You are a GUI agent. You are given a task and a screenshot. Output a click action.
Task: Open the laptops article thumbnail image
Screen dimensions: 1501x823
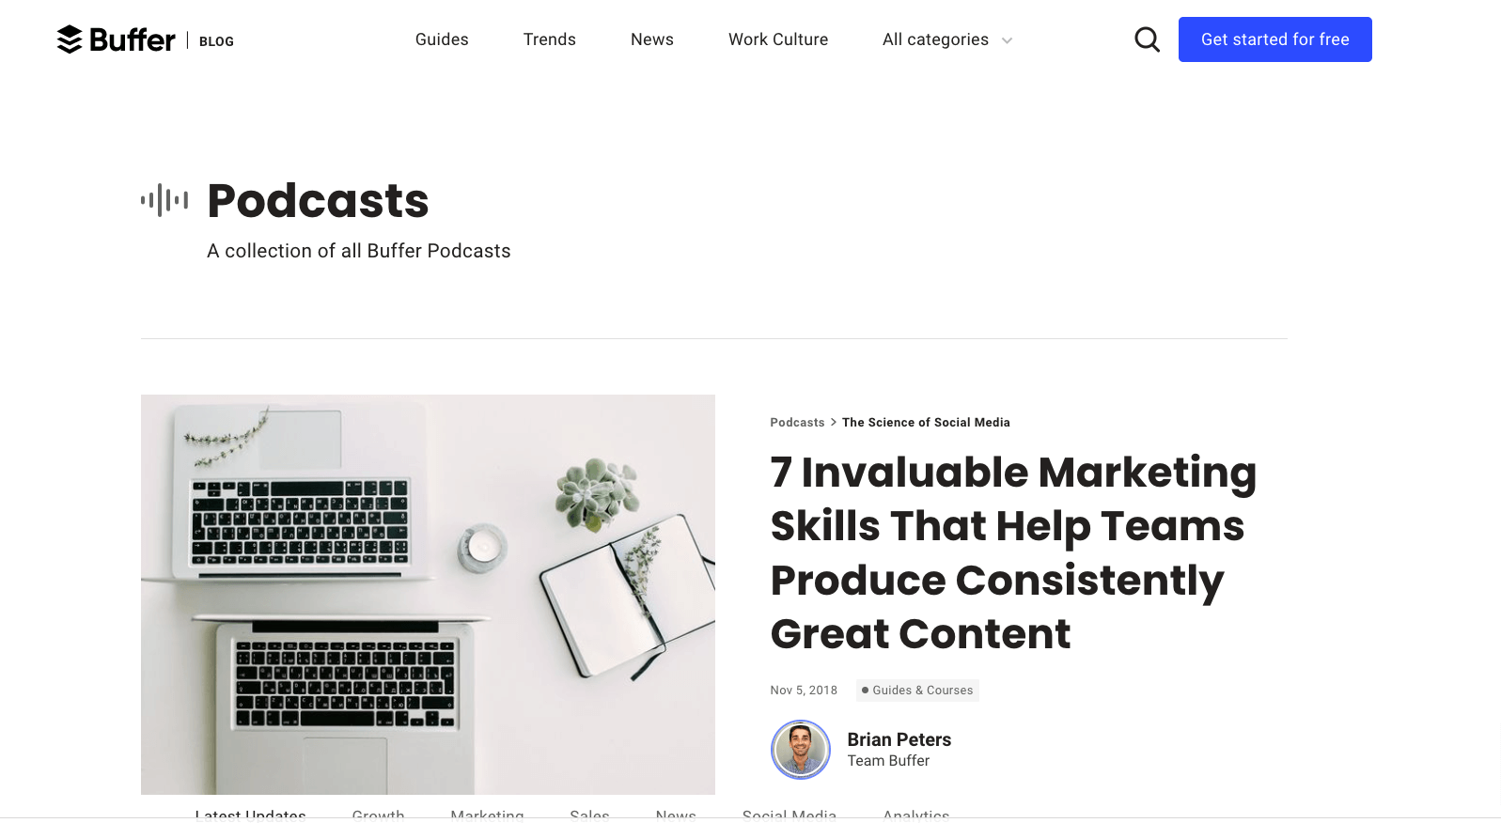pos(428,595)
